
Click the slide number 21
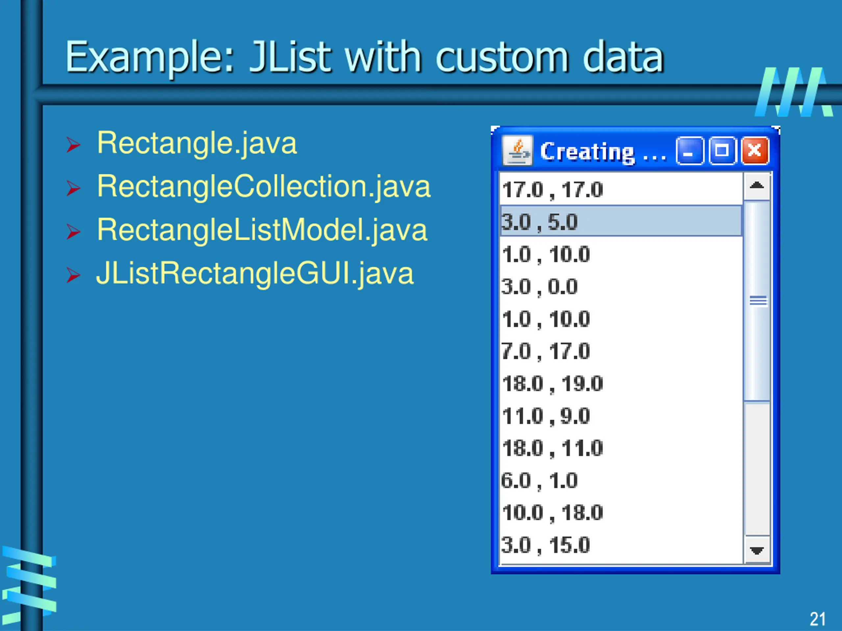click(818, 619)
